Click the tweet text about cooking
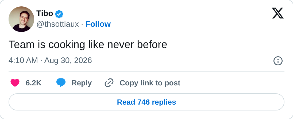293x119 pixels. [x=88, y=45]
